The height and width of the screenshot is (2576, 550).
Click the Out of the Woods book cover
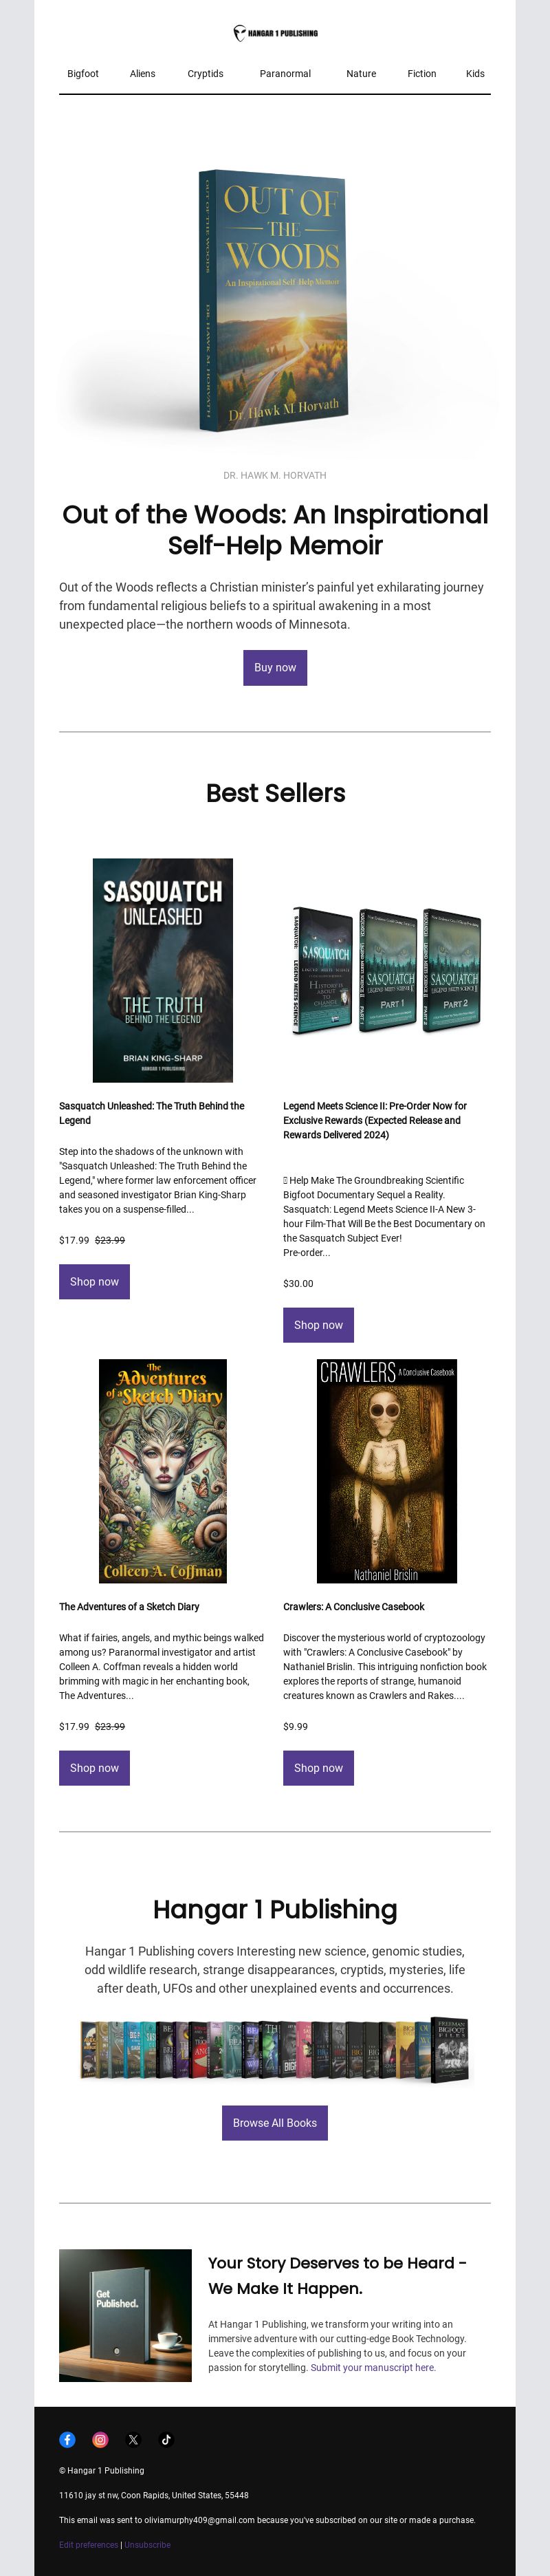[272, 300]
